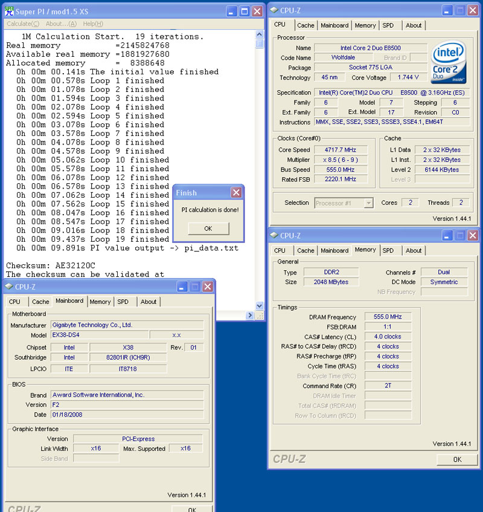Close the Finish dialog with X

(x=236, y=192)
